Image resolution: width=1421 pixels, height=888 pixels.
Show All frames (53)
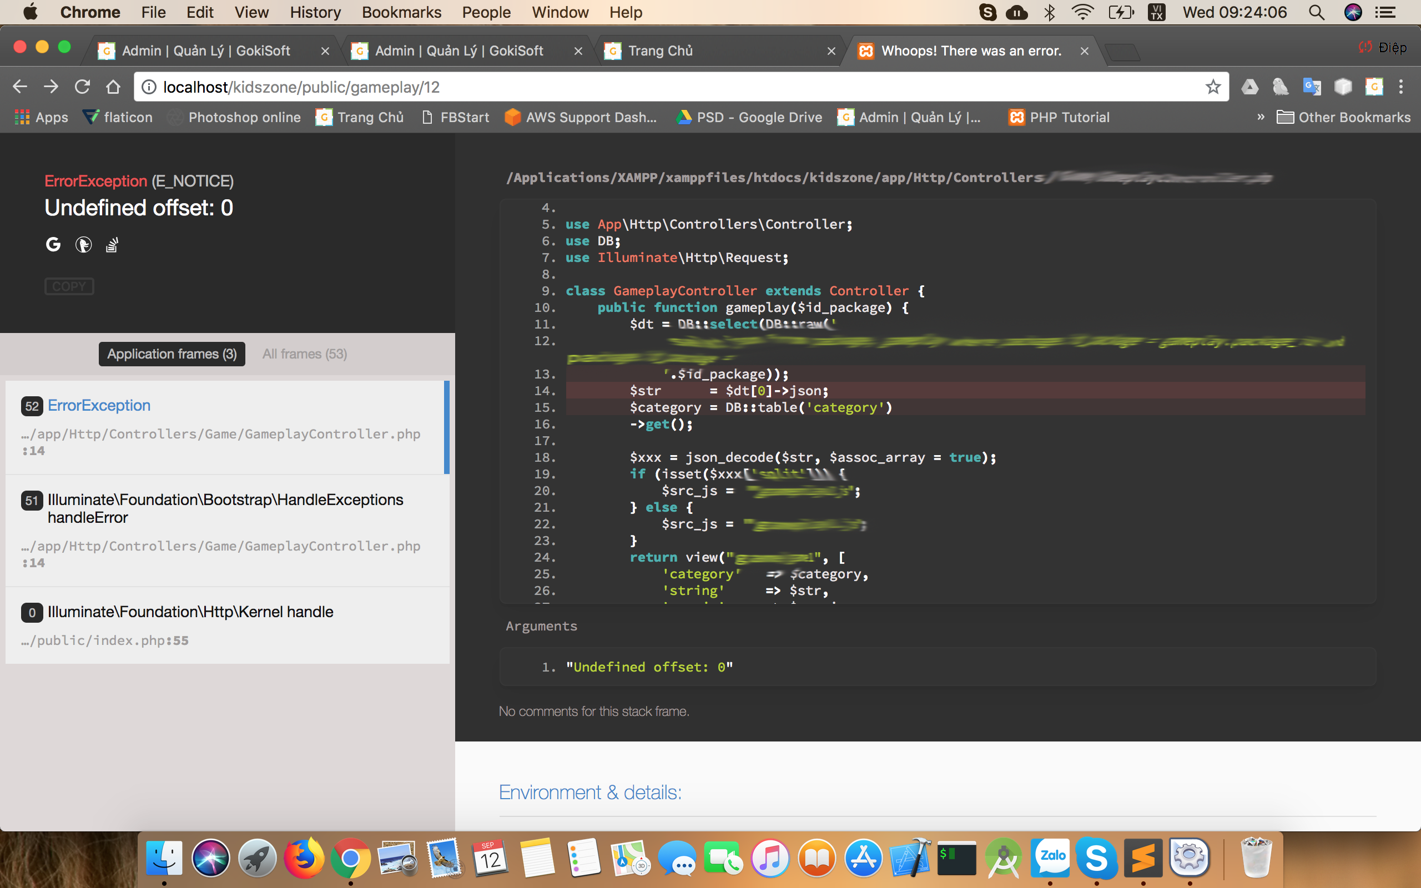(304, 354)
